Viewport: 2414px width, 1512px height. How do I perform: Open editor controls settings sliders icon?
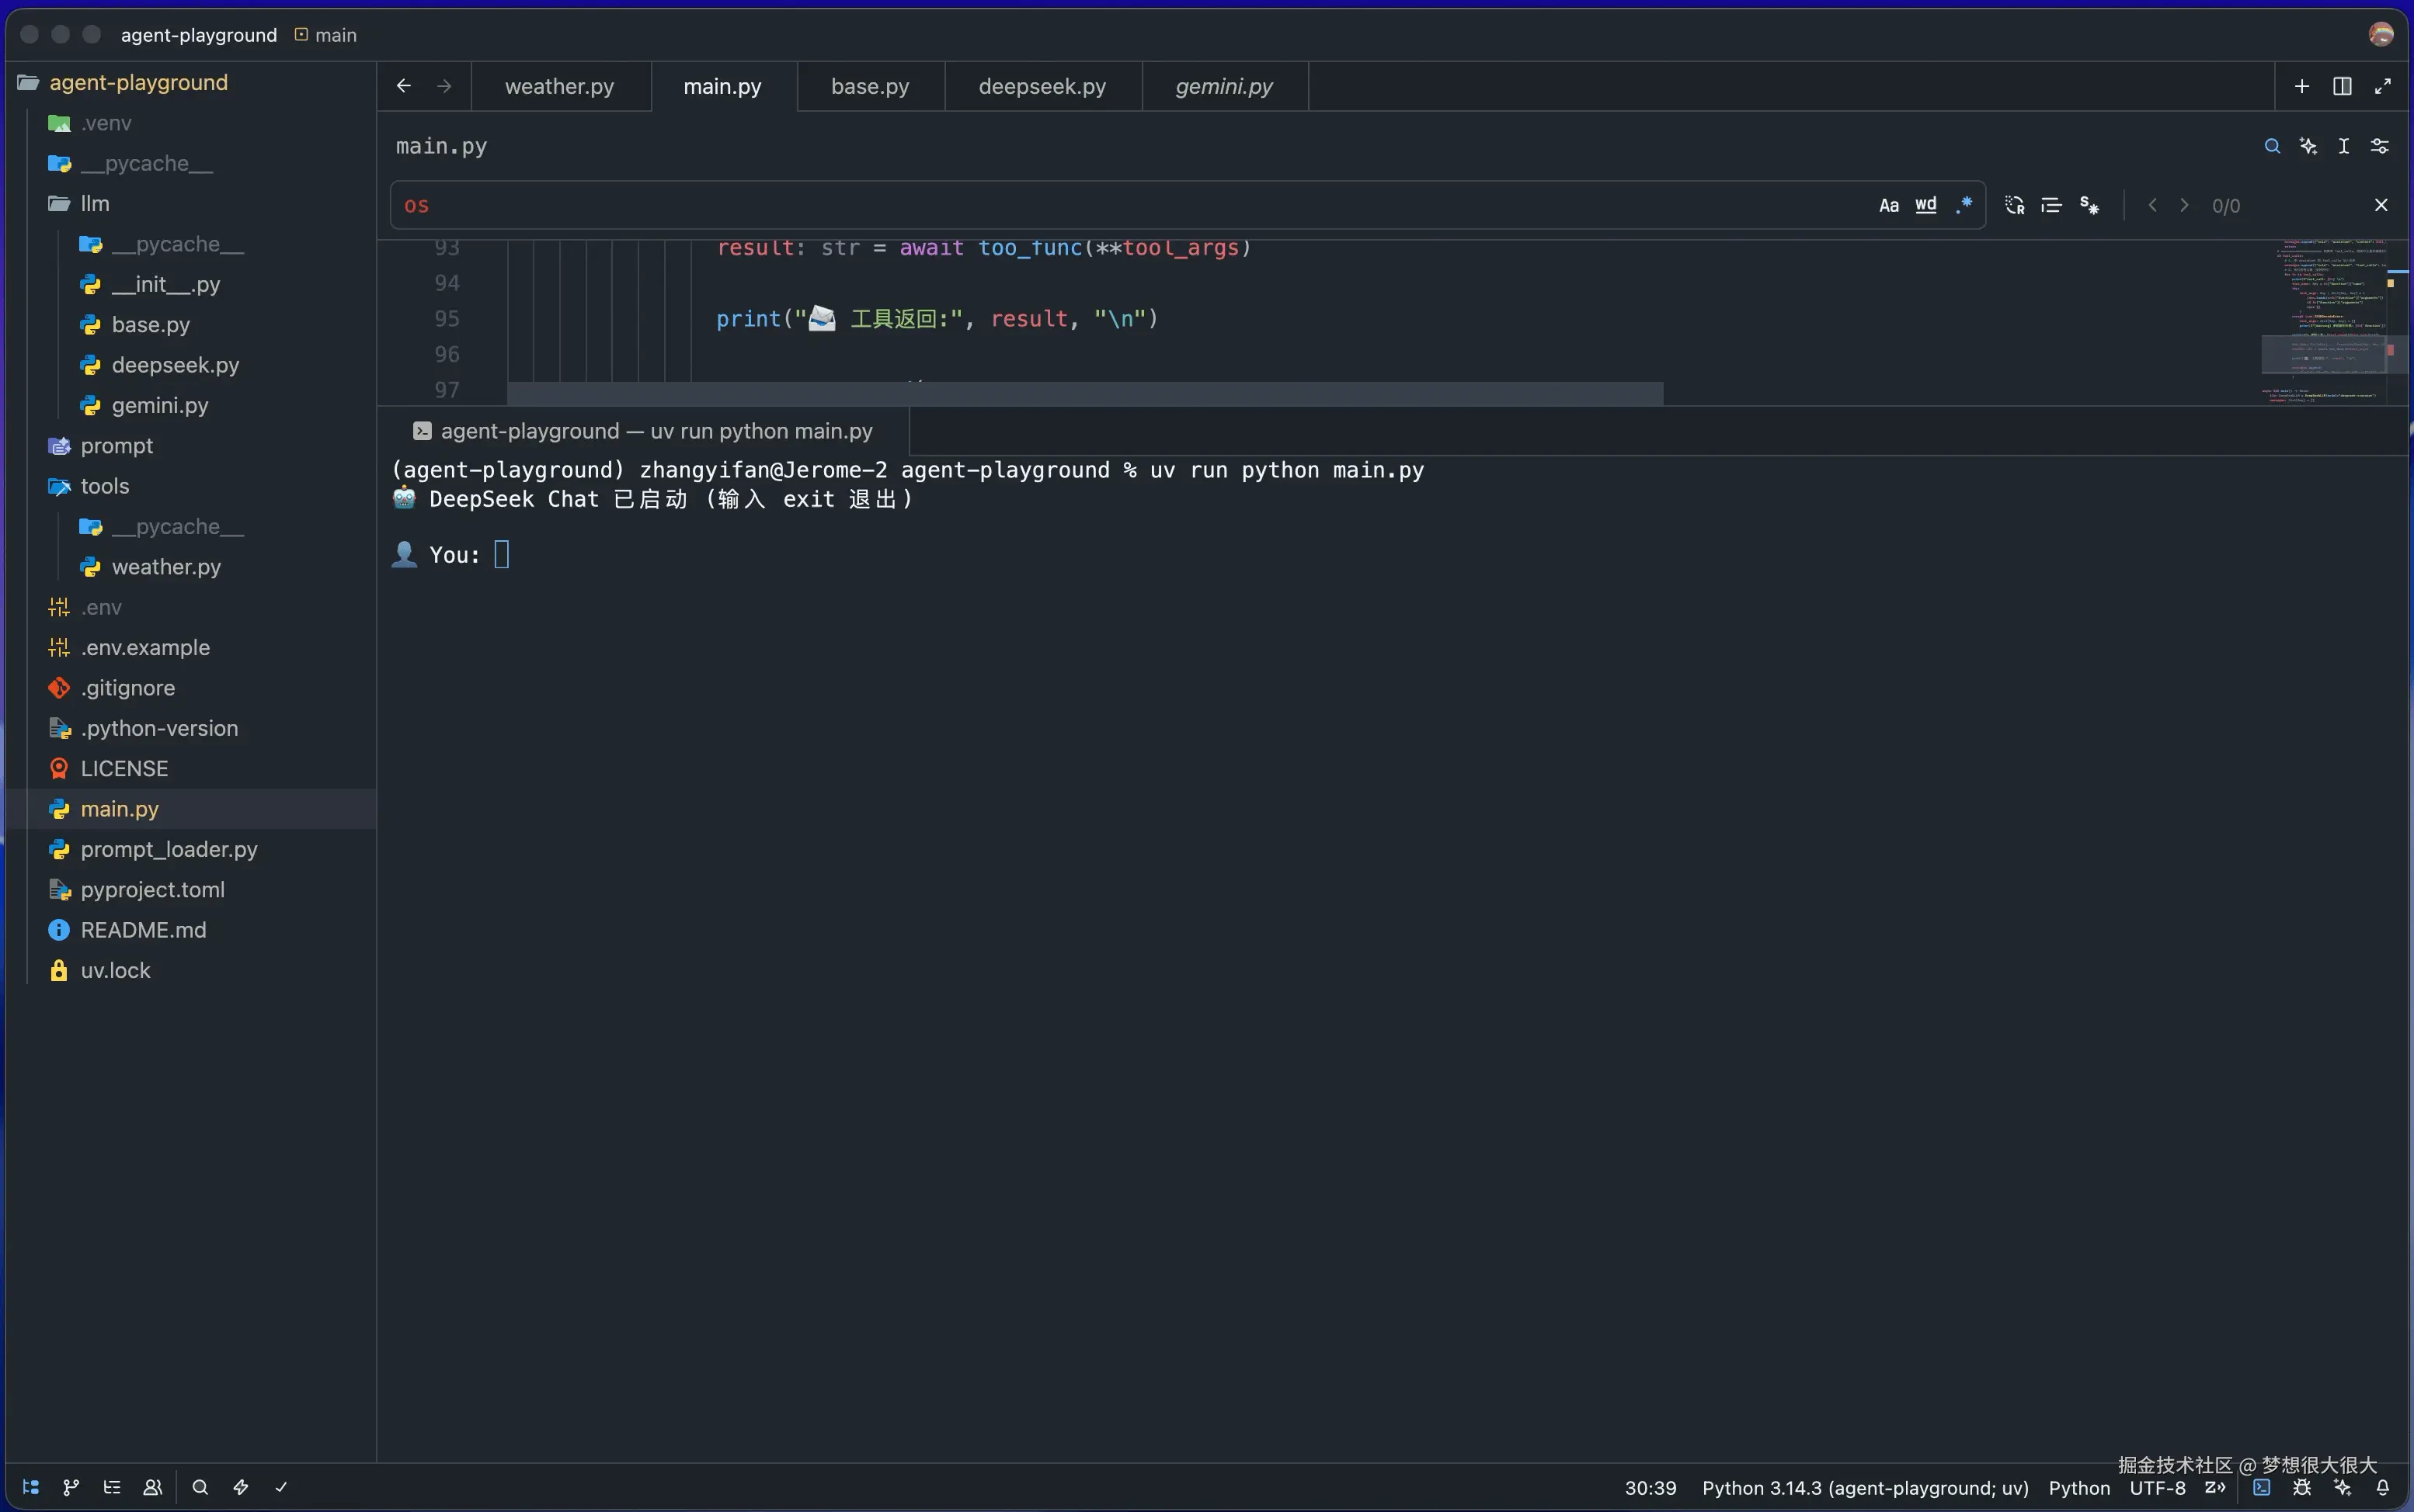(x=2380, y=146)
